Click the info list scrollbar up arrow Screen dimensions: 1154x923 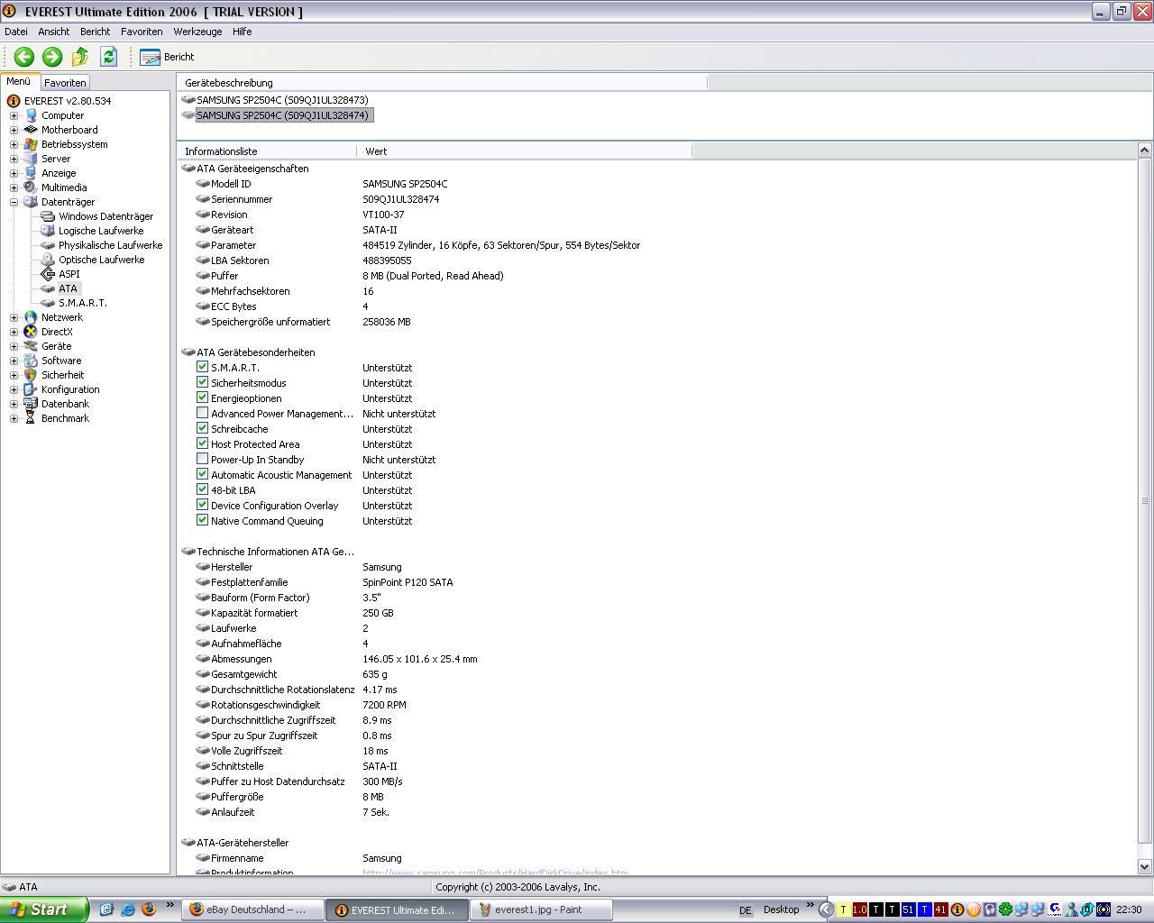point(1145,151)
